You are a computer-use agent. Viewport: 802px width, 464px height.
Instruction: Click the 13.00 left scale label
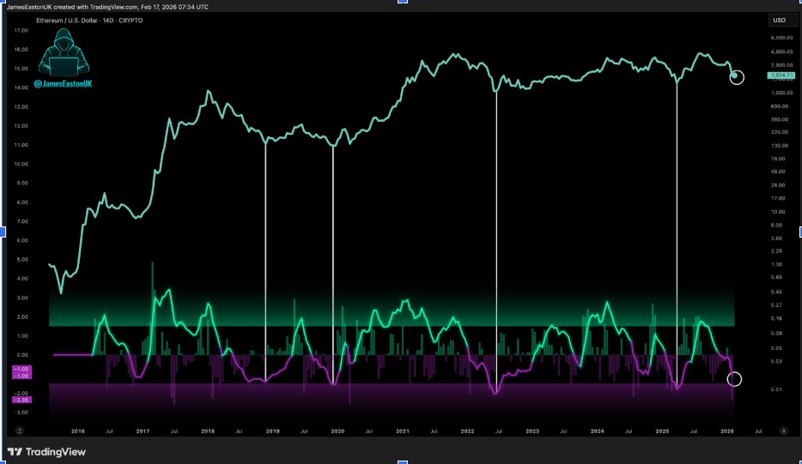tap(21, 107)
